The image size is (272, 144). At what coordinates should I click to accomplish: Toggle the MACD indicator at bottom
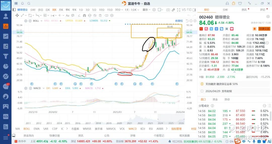click(133, 129)
